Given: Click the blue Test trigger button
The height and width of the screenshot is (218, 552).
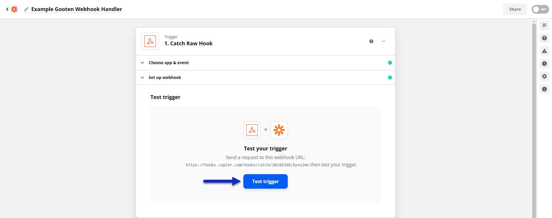Looking at the screenshot, I should click(265, 181).
